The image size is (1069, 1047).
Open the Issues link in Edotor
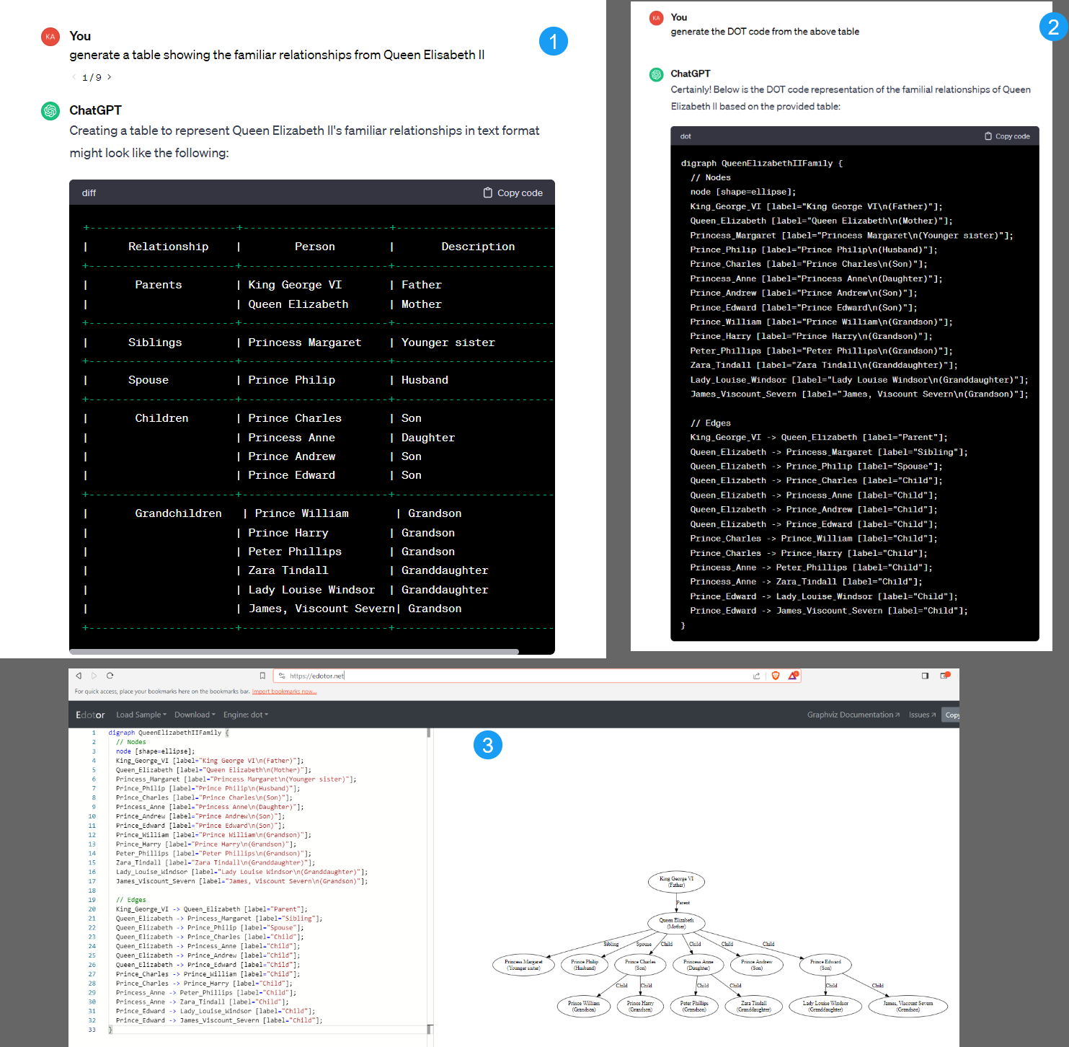[x=922, y=715]
